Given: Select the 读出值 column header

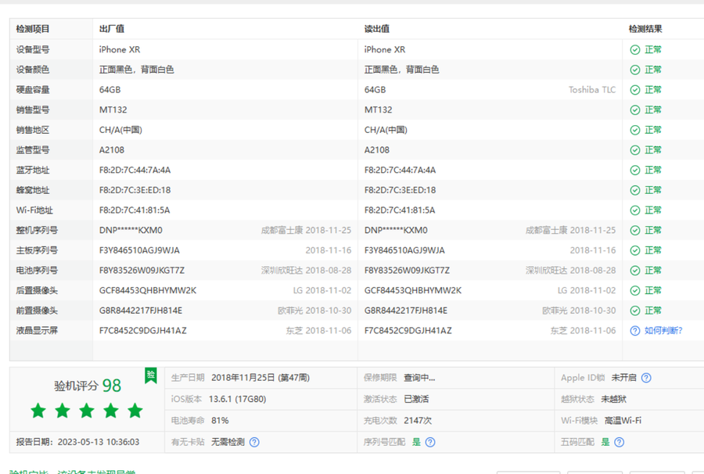Looking at the screenshot, I should 377,29.
